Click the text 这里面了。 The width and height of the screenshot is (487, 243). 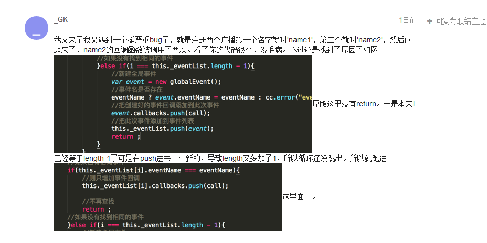tap(299, 196)
